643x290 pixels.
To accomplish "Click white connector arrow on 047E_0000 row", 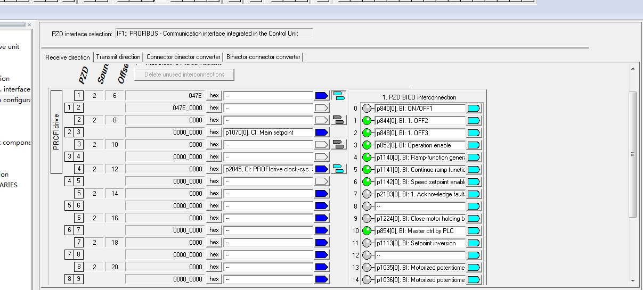I will click(x=321, y=107).
